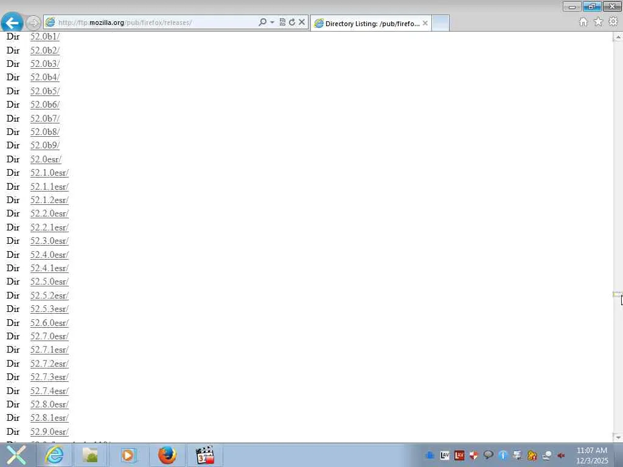Close the Directory Listing tab

click(x=425, y=23)
